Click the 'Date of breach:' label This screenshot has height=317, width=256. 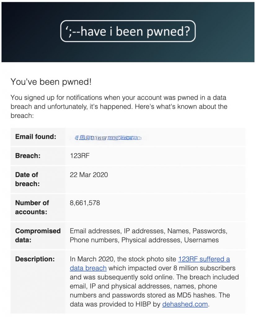27,179
